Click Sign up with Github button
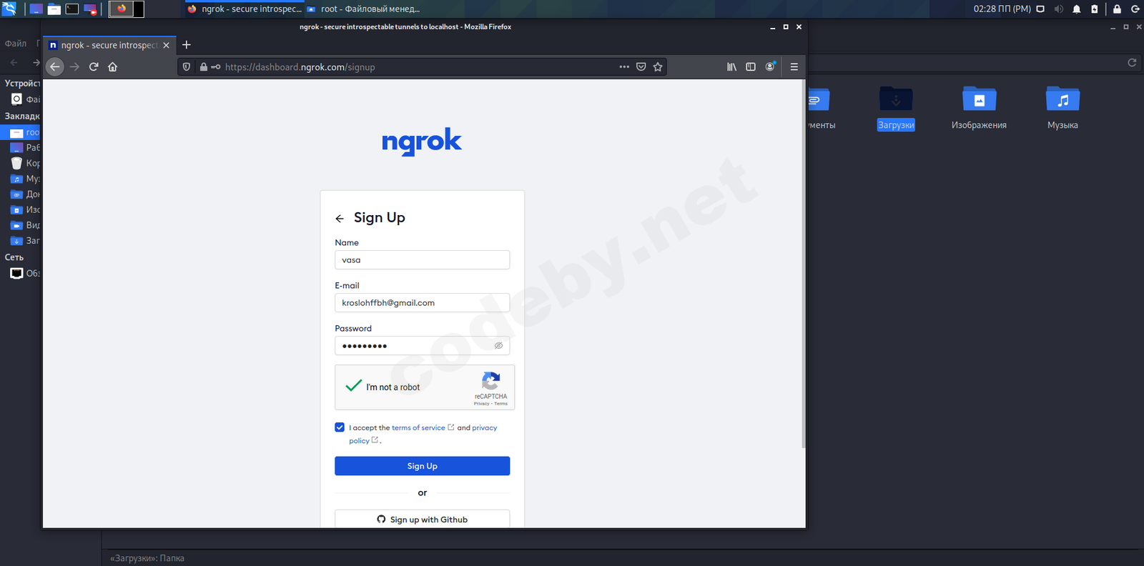This screenshot has height=566, width=1144. [422, 520]
